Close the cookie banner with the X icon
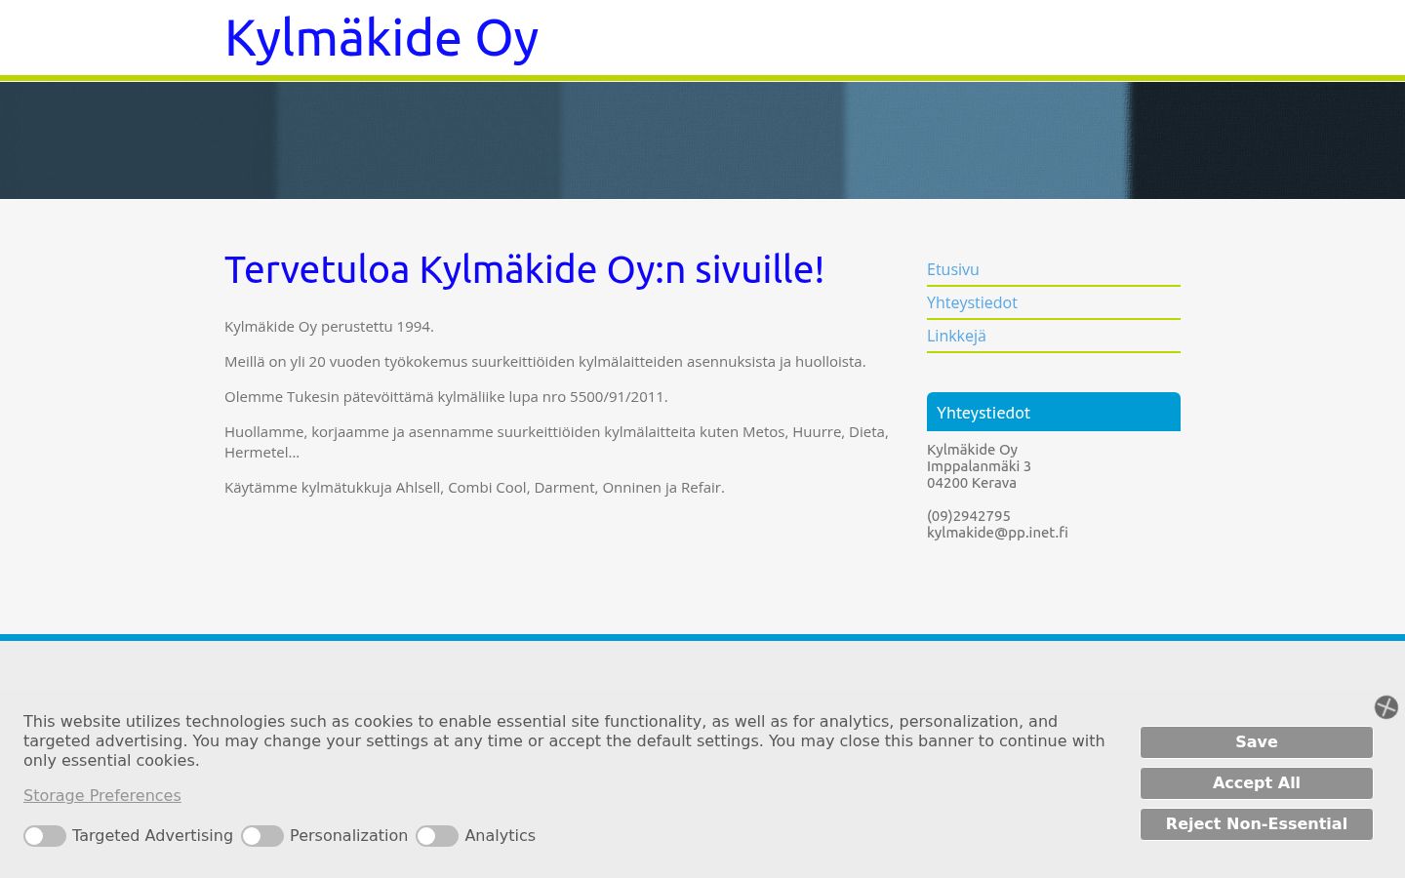The height and width of the screenshot is (878, 1405). coord(1385,707)
